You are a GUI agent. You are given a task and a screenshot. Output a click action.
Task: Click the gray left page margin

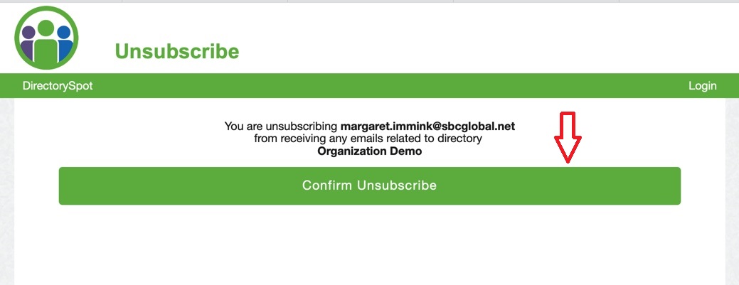[x=6, y=192]
